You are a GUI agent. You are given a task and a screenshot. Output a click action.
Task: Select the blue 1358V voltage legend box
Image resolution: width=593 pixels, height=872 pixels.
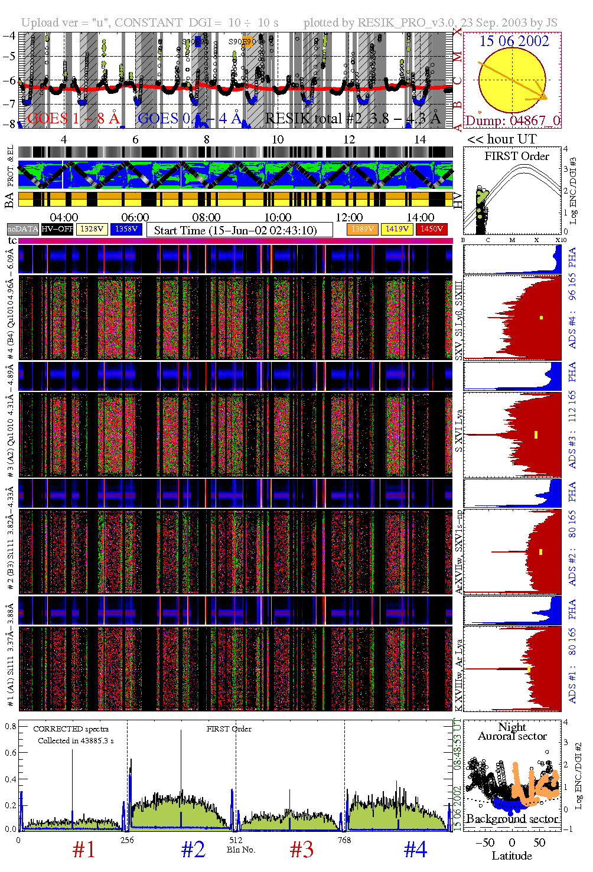point(126,229)
